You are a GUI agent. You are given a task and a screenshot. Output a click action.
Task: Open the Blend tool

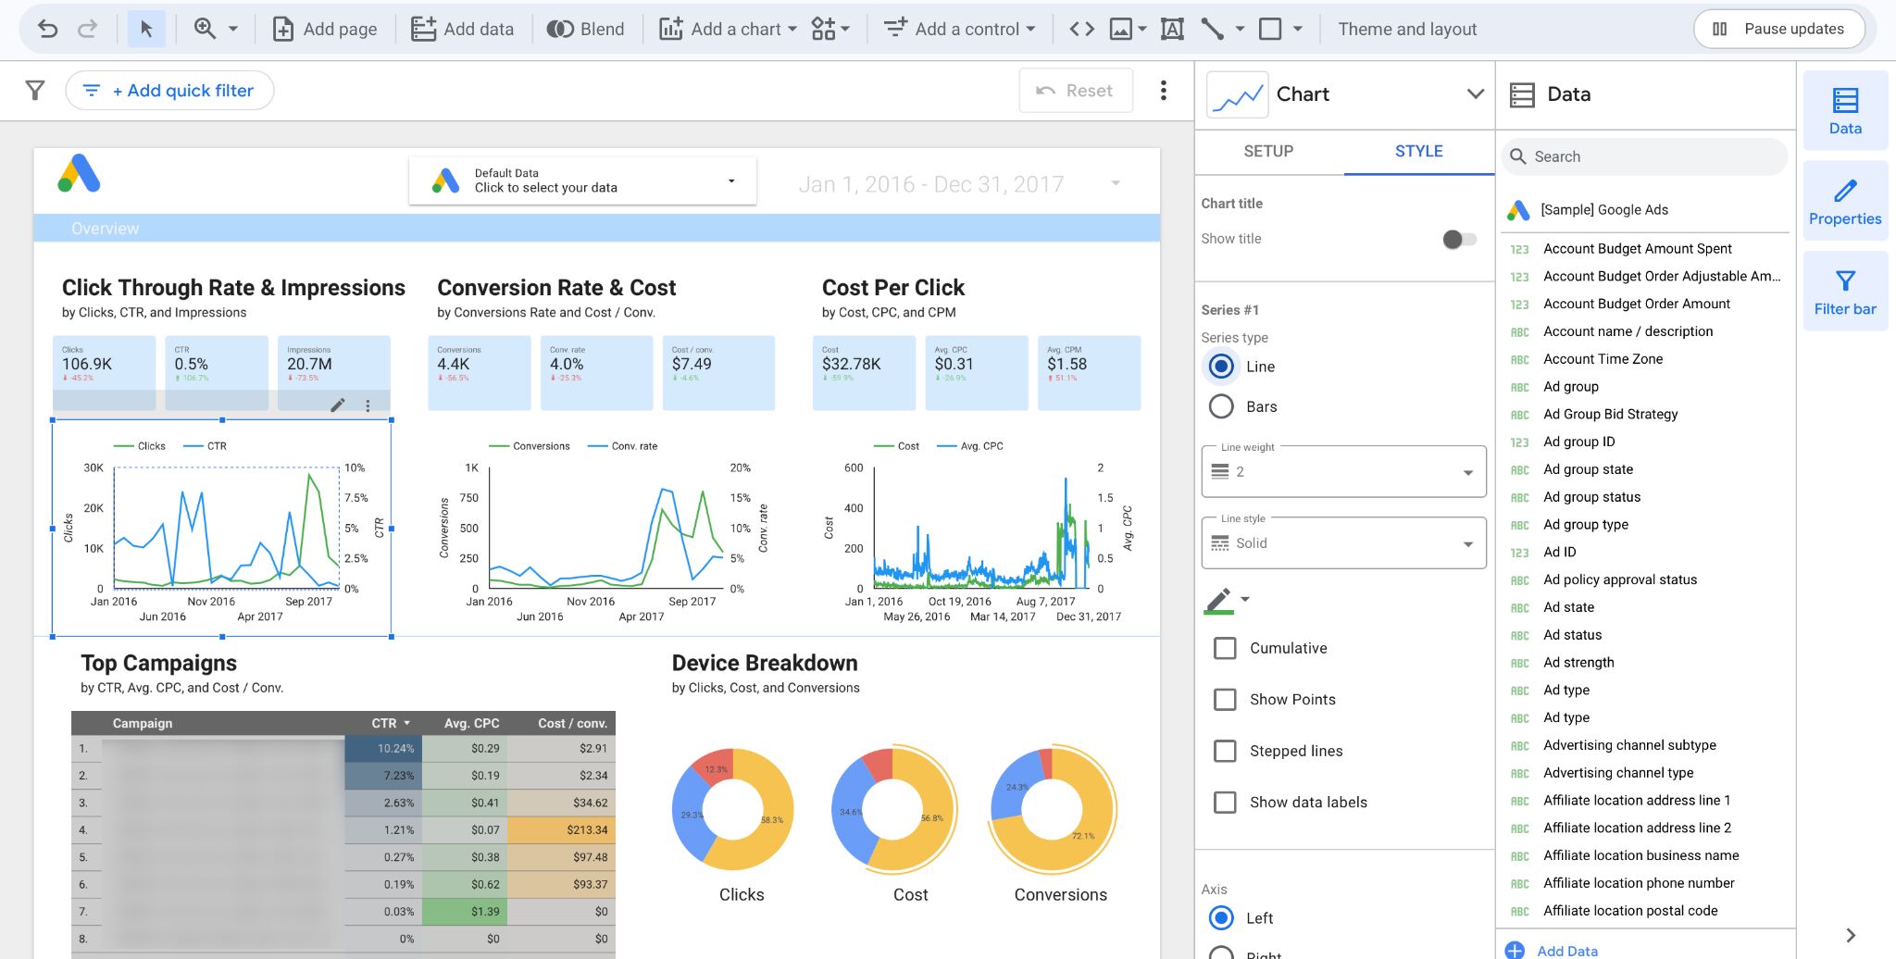[x=584, y=29]
